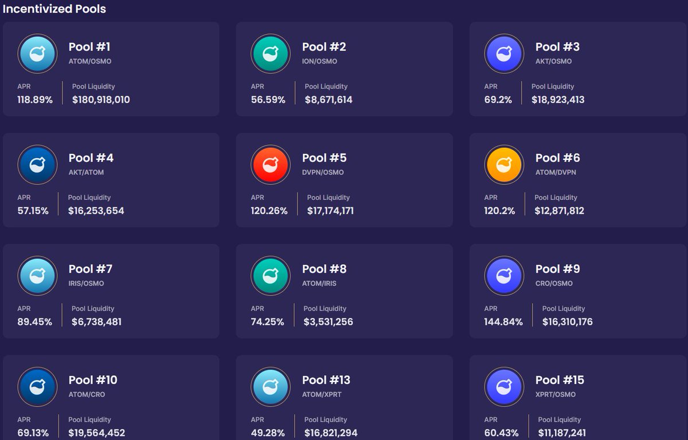Click the $3,531,256 liquidity value
The height and width of the screenshot is (440, 688).
(329, 322)
